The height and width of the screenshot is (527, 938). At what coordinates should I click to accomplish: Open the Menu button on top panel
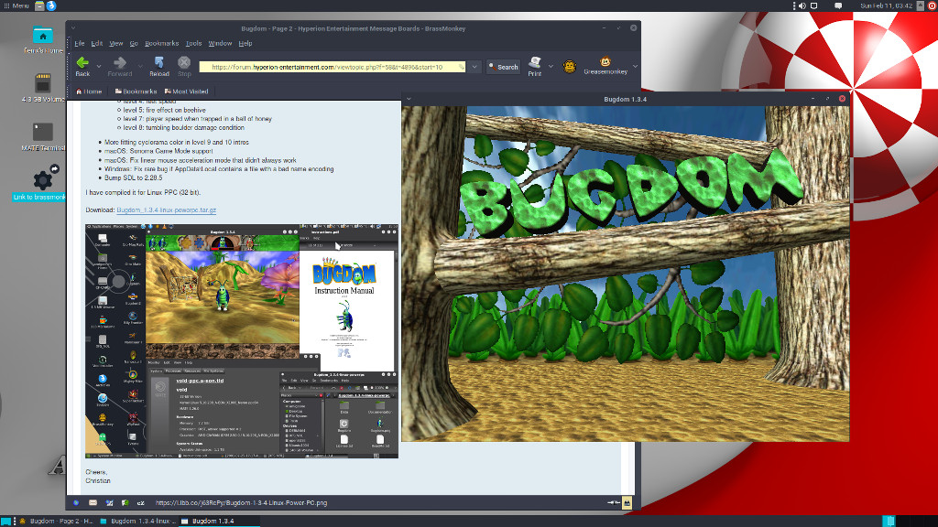point(16,5)
